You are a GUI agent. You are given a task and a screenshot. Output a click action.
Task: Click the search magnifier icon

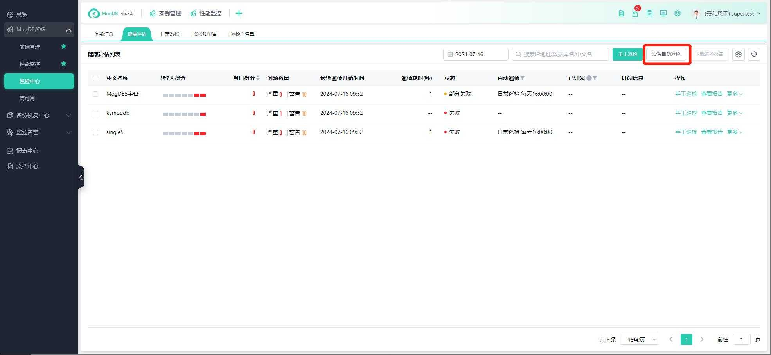click(x=518, y=54)
